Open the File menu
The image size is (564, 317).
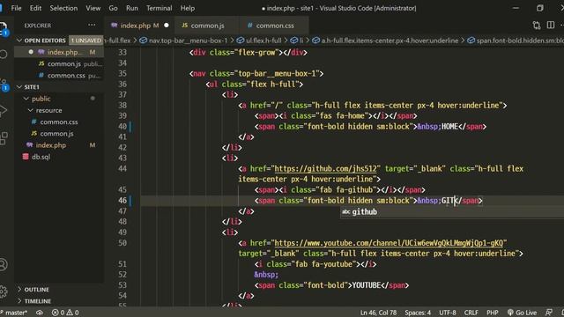pos(16,8)
